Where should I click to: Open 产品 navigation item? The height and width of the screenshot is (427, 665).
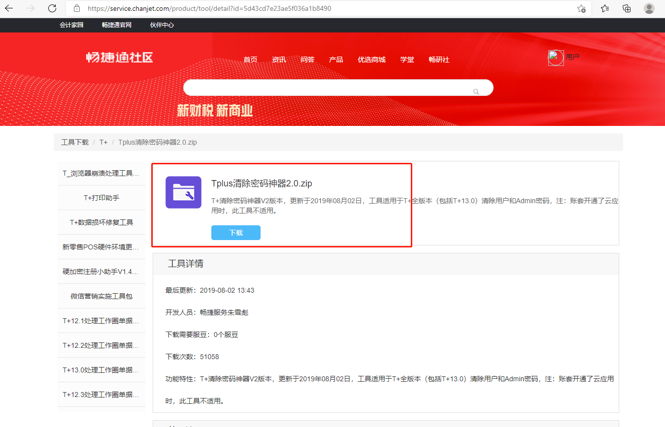336,60
